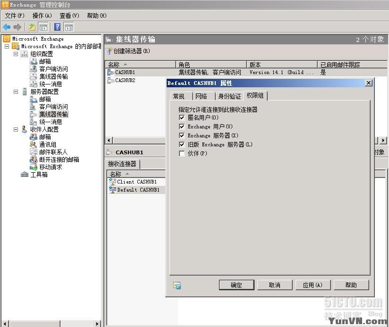Click the 邮箱 icon under 收件人配置

pyautogui.click(x=33, y=137)
